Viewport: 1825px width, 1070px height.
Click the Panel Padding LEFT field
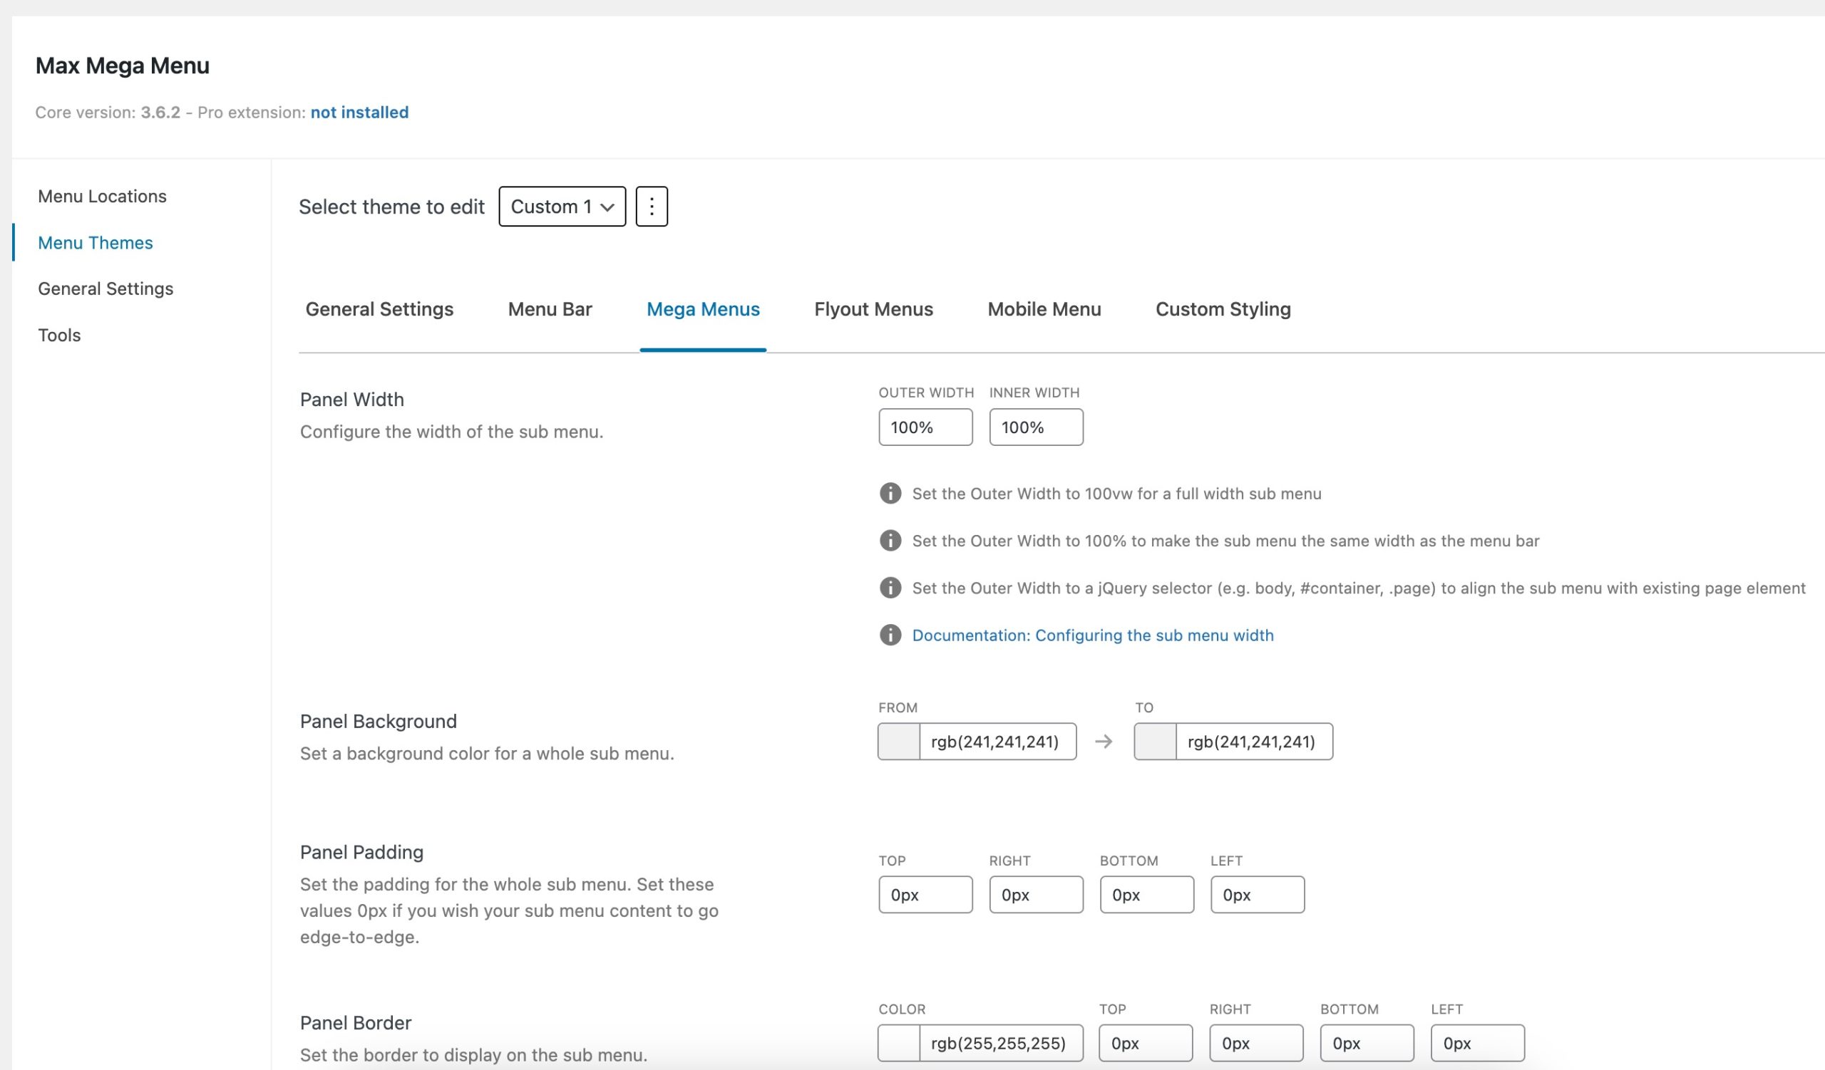[1258, 895]
